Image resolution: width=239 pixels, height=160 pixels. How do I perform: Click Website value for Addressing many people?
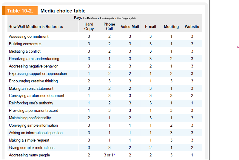point(192,155)
